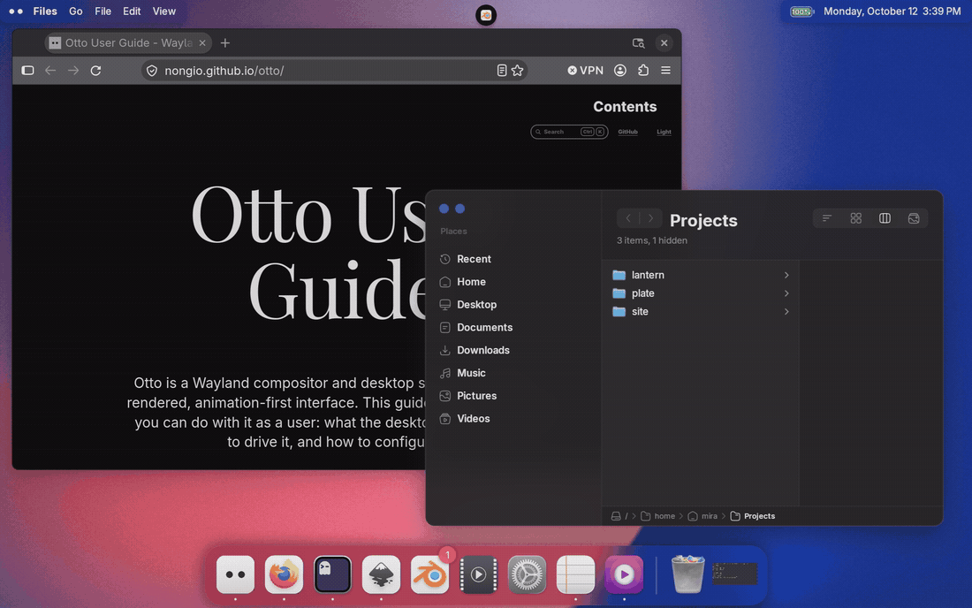Open the film-strip video player in the dock
Image resolution: width=972 pixels, height=608 pixels.
[479, 574]
